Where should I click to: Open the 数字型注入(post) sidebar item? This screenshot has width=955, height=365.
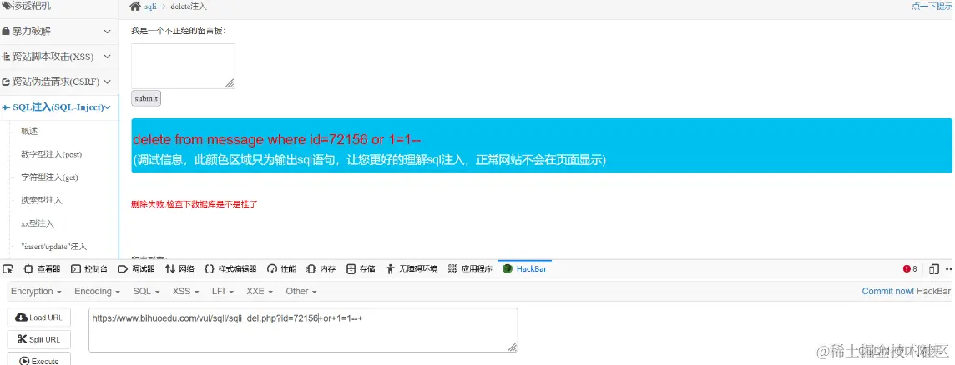click(x=51, y=154)
